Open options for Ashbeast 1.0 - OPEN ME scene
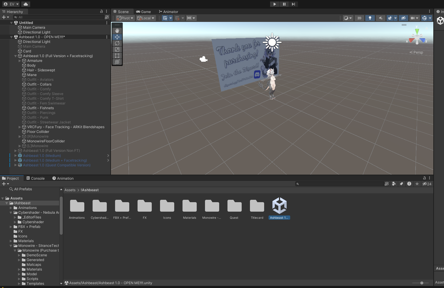 [x=107, y=37]
